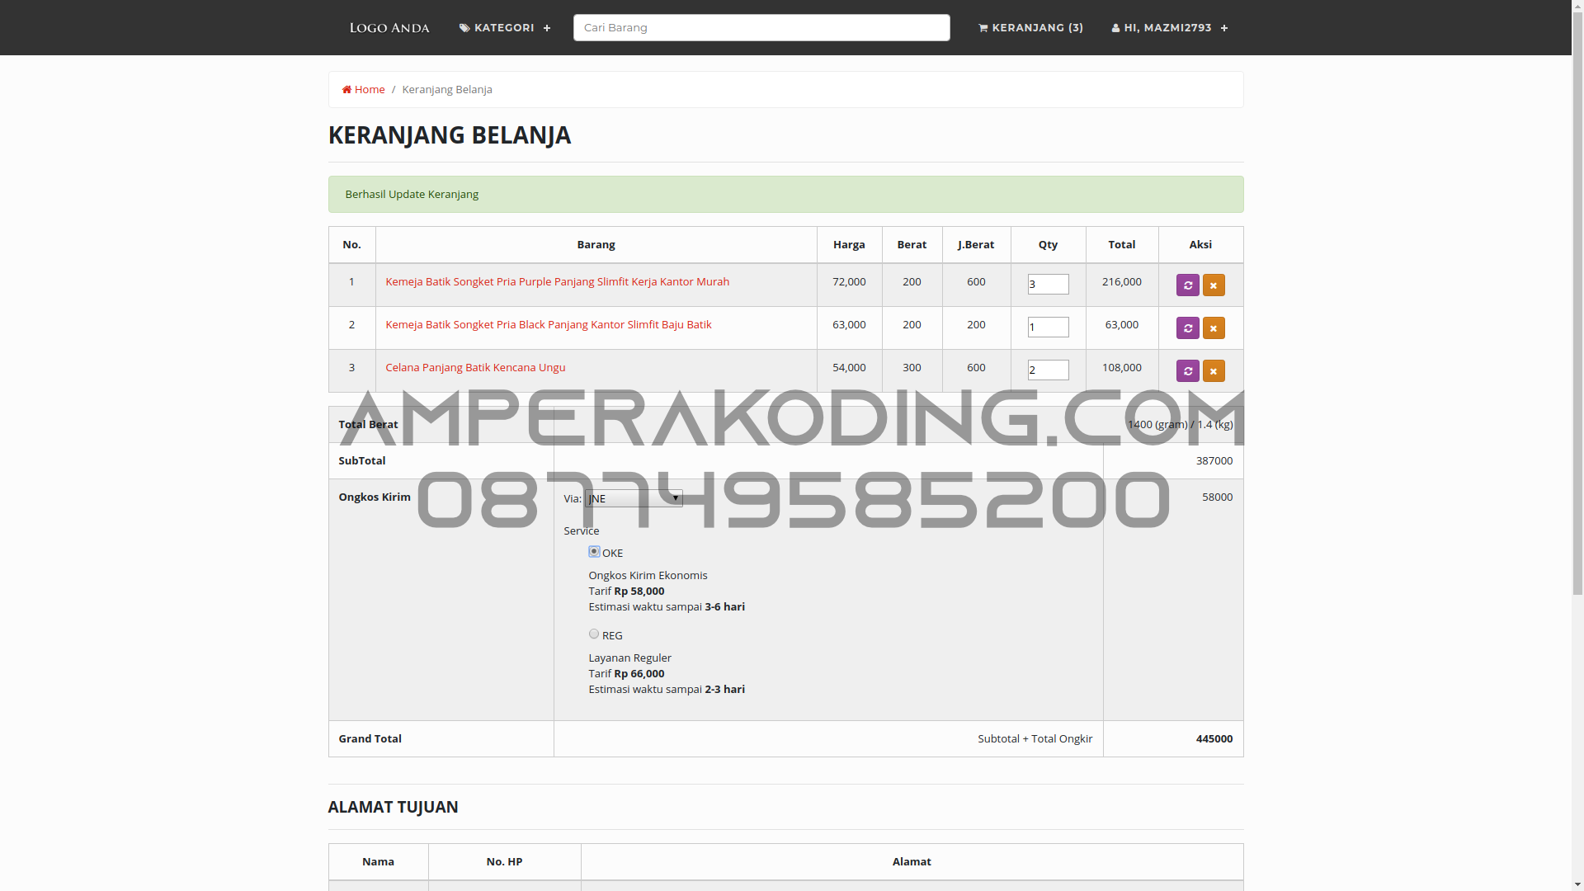
Task: Click Estimasi waktu sampai 3-6 hari text
Action: (x=667, y=606)
